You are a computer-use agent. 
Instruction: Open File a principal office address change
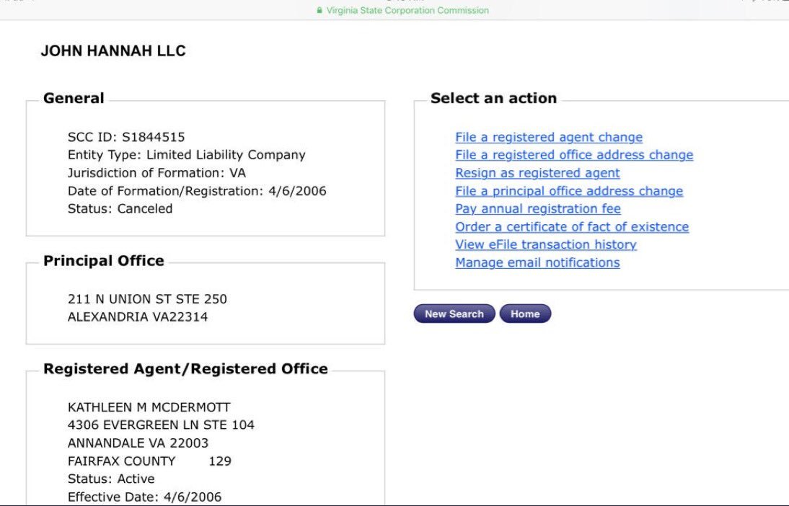click(569, 191)
